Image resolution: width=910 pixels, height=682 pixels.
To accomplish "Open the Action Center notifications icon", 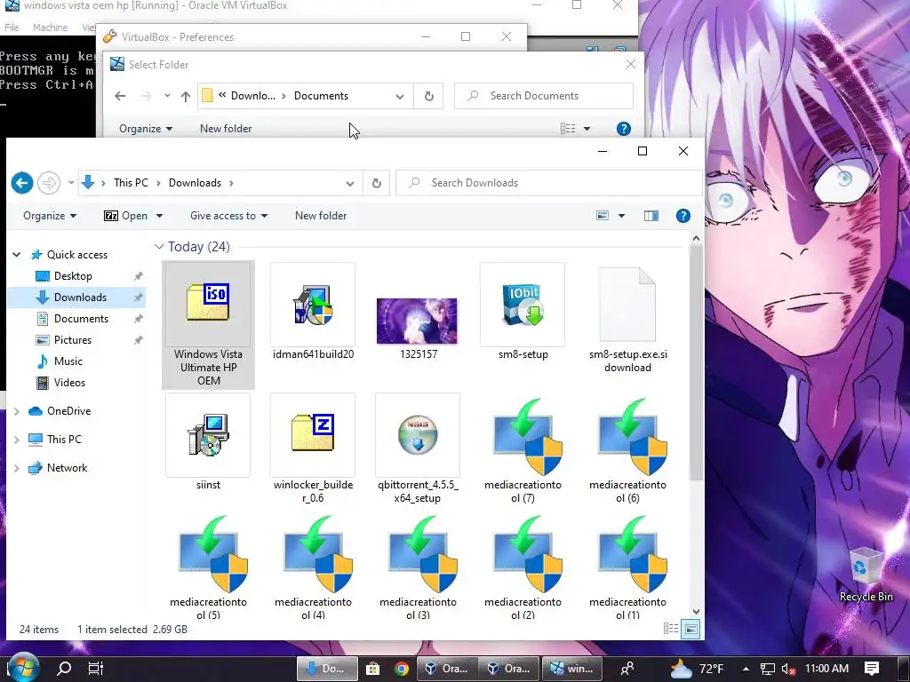I will [871, 669].
